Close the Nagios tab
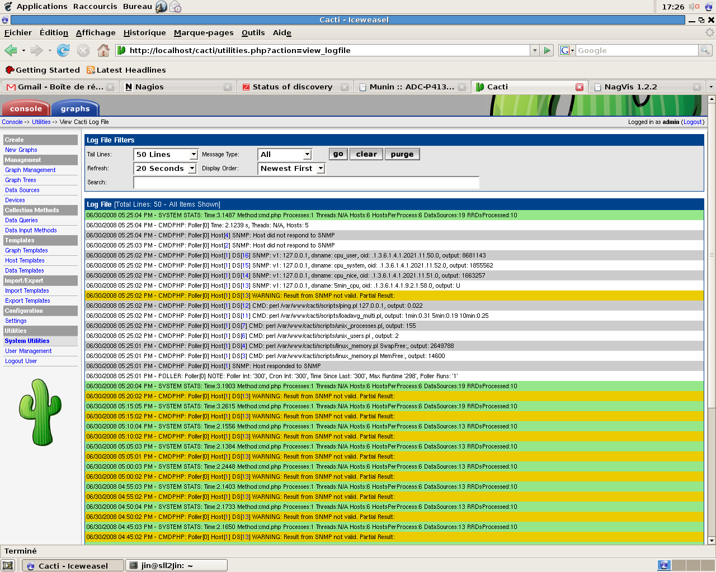The height and width of the screenshot is (572, 716). pos(228,87)
